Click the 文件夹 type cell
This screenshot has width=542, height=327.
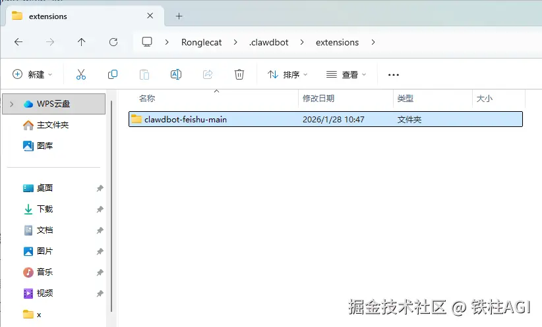409,120
